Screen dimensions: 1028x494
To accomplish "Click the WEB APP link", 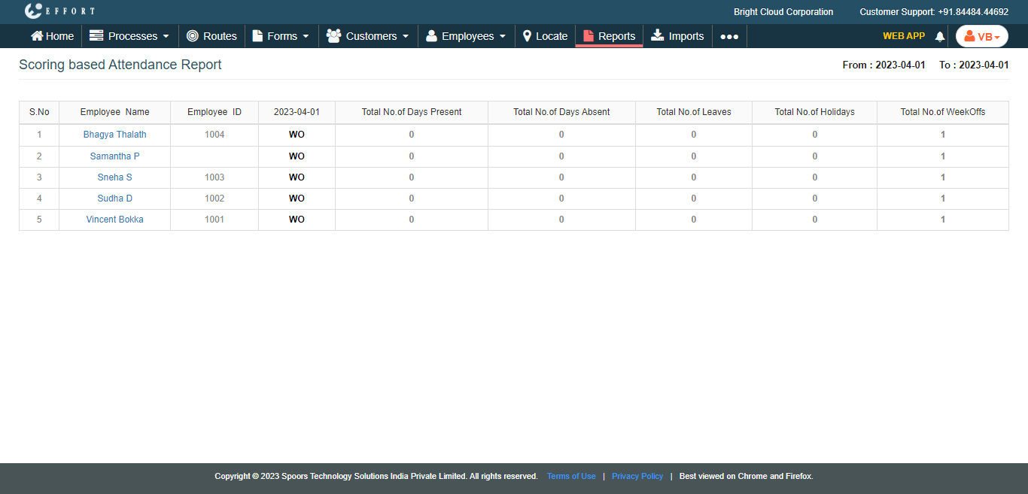I will point(903,36).
